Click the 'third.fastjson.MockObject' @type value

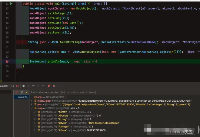pos(104,123)
